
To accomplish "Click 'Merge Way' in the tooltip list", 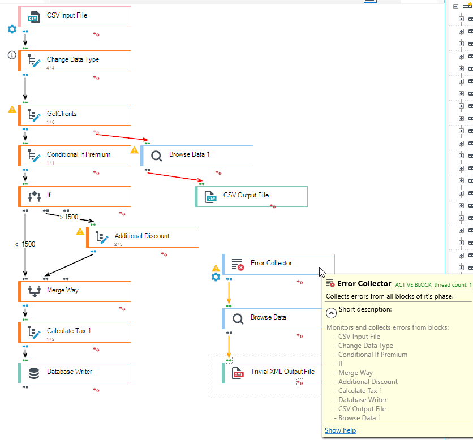I will (356, 373).
